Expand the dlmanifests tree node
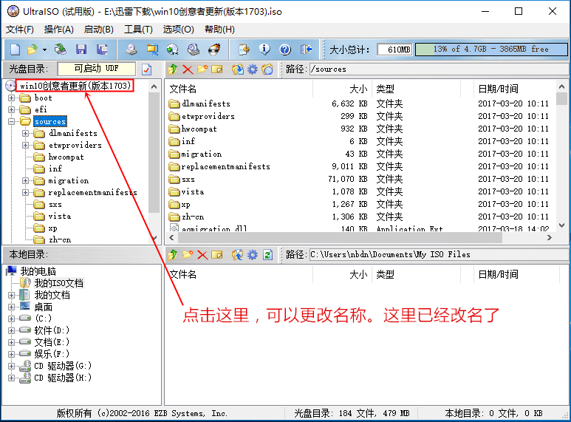 [x=26, y=133]
